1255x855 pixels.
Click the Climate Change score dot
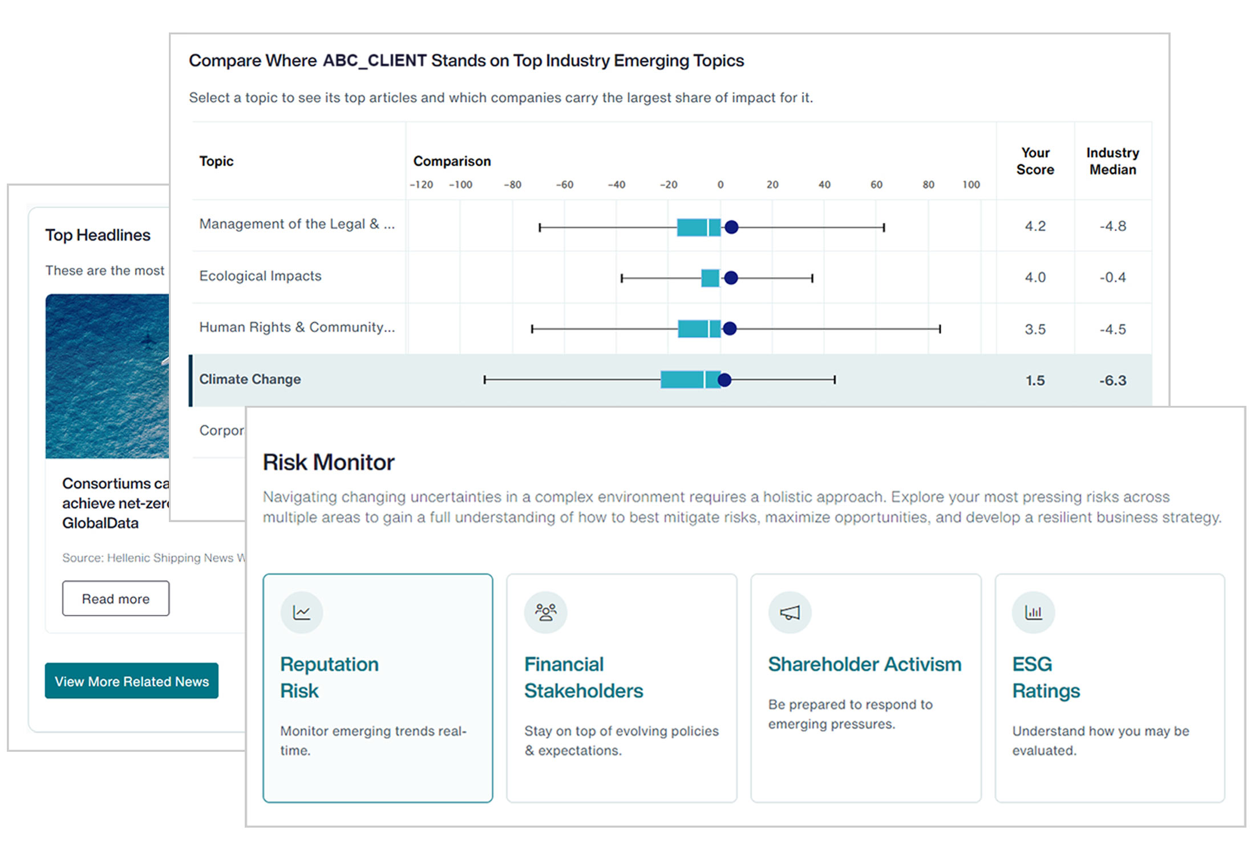tap(724, 380)
